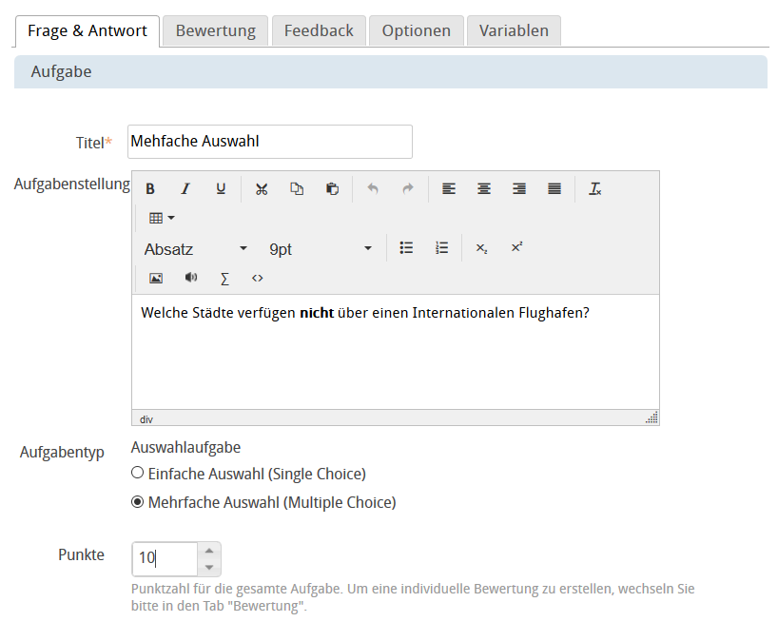Select Mehrfache Auswahl (Multiple Choice) option
This screenshot has height=641, width=778.
pyautogui.click(x=138, y=502)
